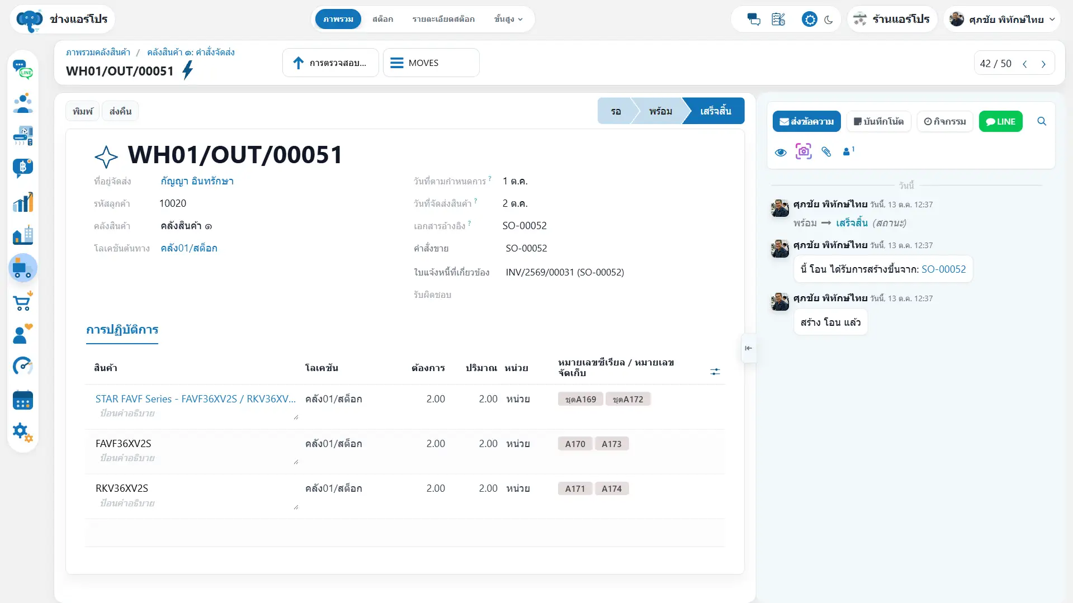Screen dimensions: 1073x603
Task: Open the person with heart sidebar icon
Action: [x=23, y=334]
